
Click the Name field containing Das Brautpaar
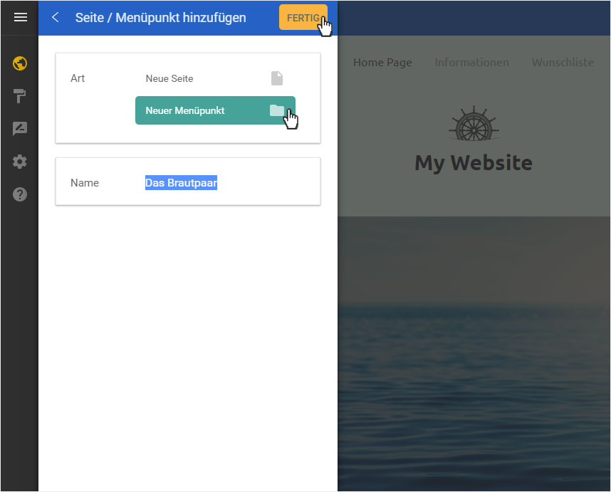pyautogui.click(x=181, y=183)
